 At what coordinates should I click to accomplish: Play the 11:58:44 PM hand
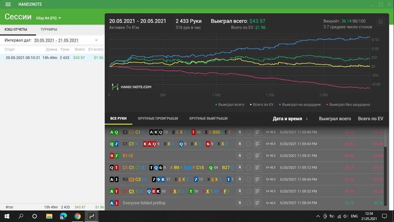(249, 179)
